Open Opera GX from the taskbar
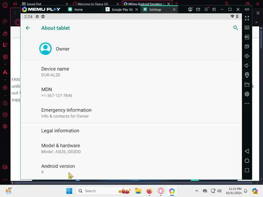Image resolution: width=263 pixels, height=197 pixels. coord(161,191)
